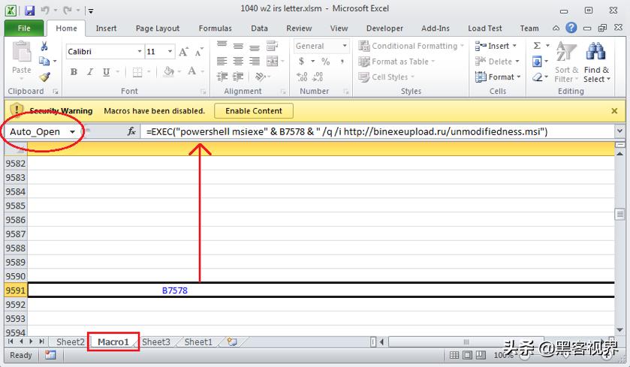Select the Macro1 sheet tab
The height and width of the screenshot is (367, 630).
(x=113, y=341)
